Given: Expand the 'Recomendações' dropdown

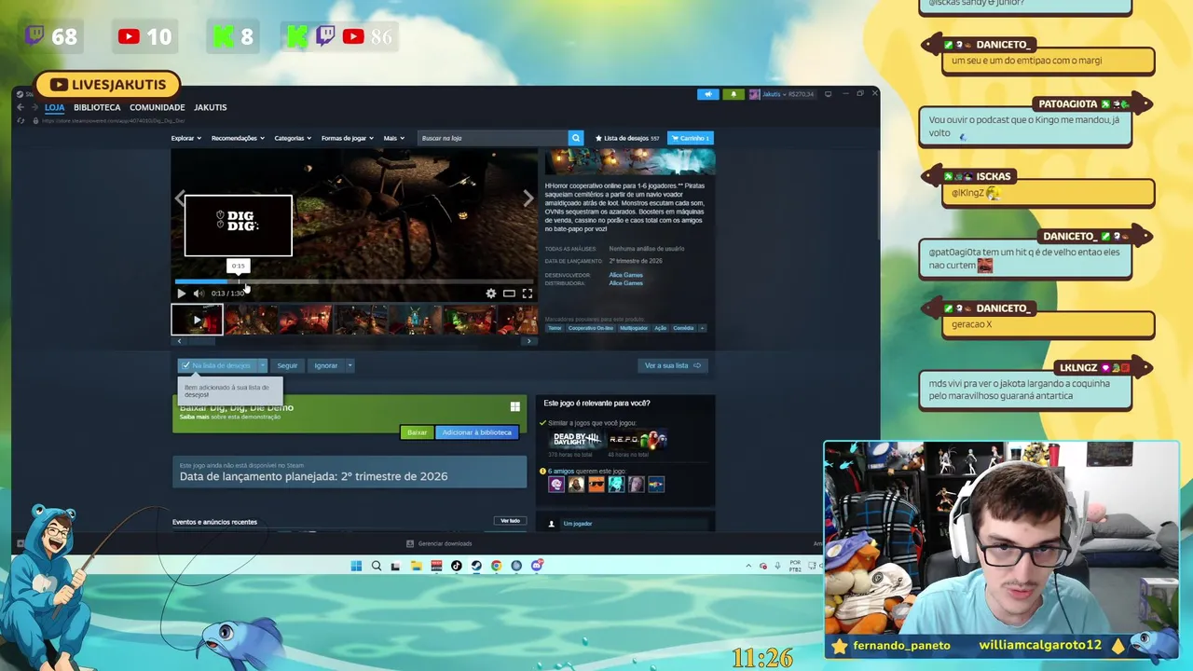Looking at the screenshot, I should [x=238, y=138].
